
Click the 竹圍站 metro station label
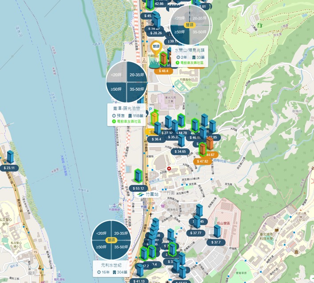click(x=148, y=194)
